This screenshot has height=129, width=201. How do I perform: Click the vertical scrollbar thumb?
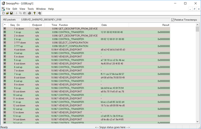pyautogui.click(x=197, y=29)
